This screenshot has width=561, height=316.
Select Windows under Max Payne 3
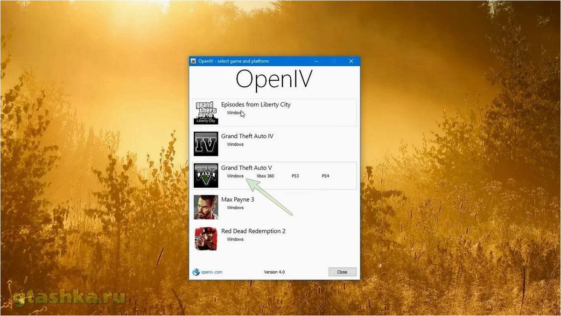coord(235,208)
